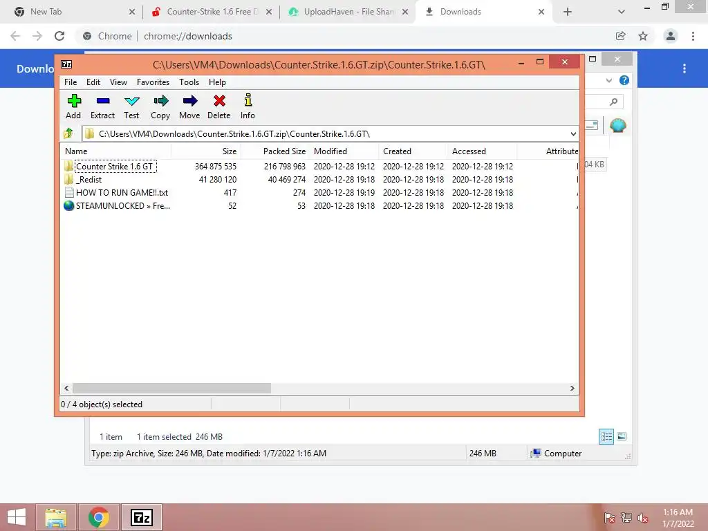708x531 pixels.
Task: Click the horizontal scrollbar thumb in 7-Zip
Action: pos(171,389)
